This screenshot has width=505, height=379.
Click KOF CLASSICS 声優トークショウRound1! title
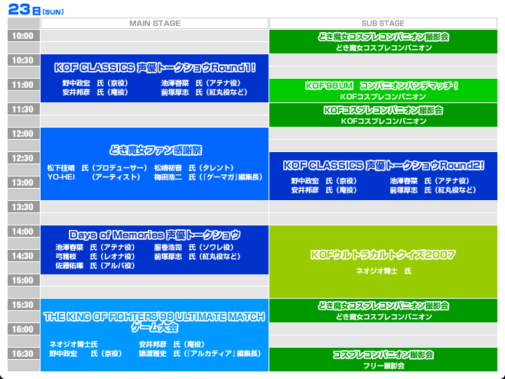coord(155,67)
